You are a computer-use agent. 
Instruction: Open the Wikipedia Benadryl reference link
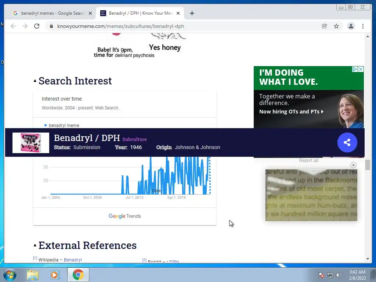click(73, 260)
